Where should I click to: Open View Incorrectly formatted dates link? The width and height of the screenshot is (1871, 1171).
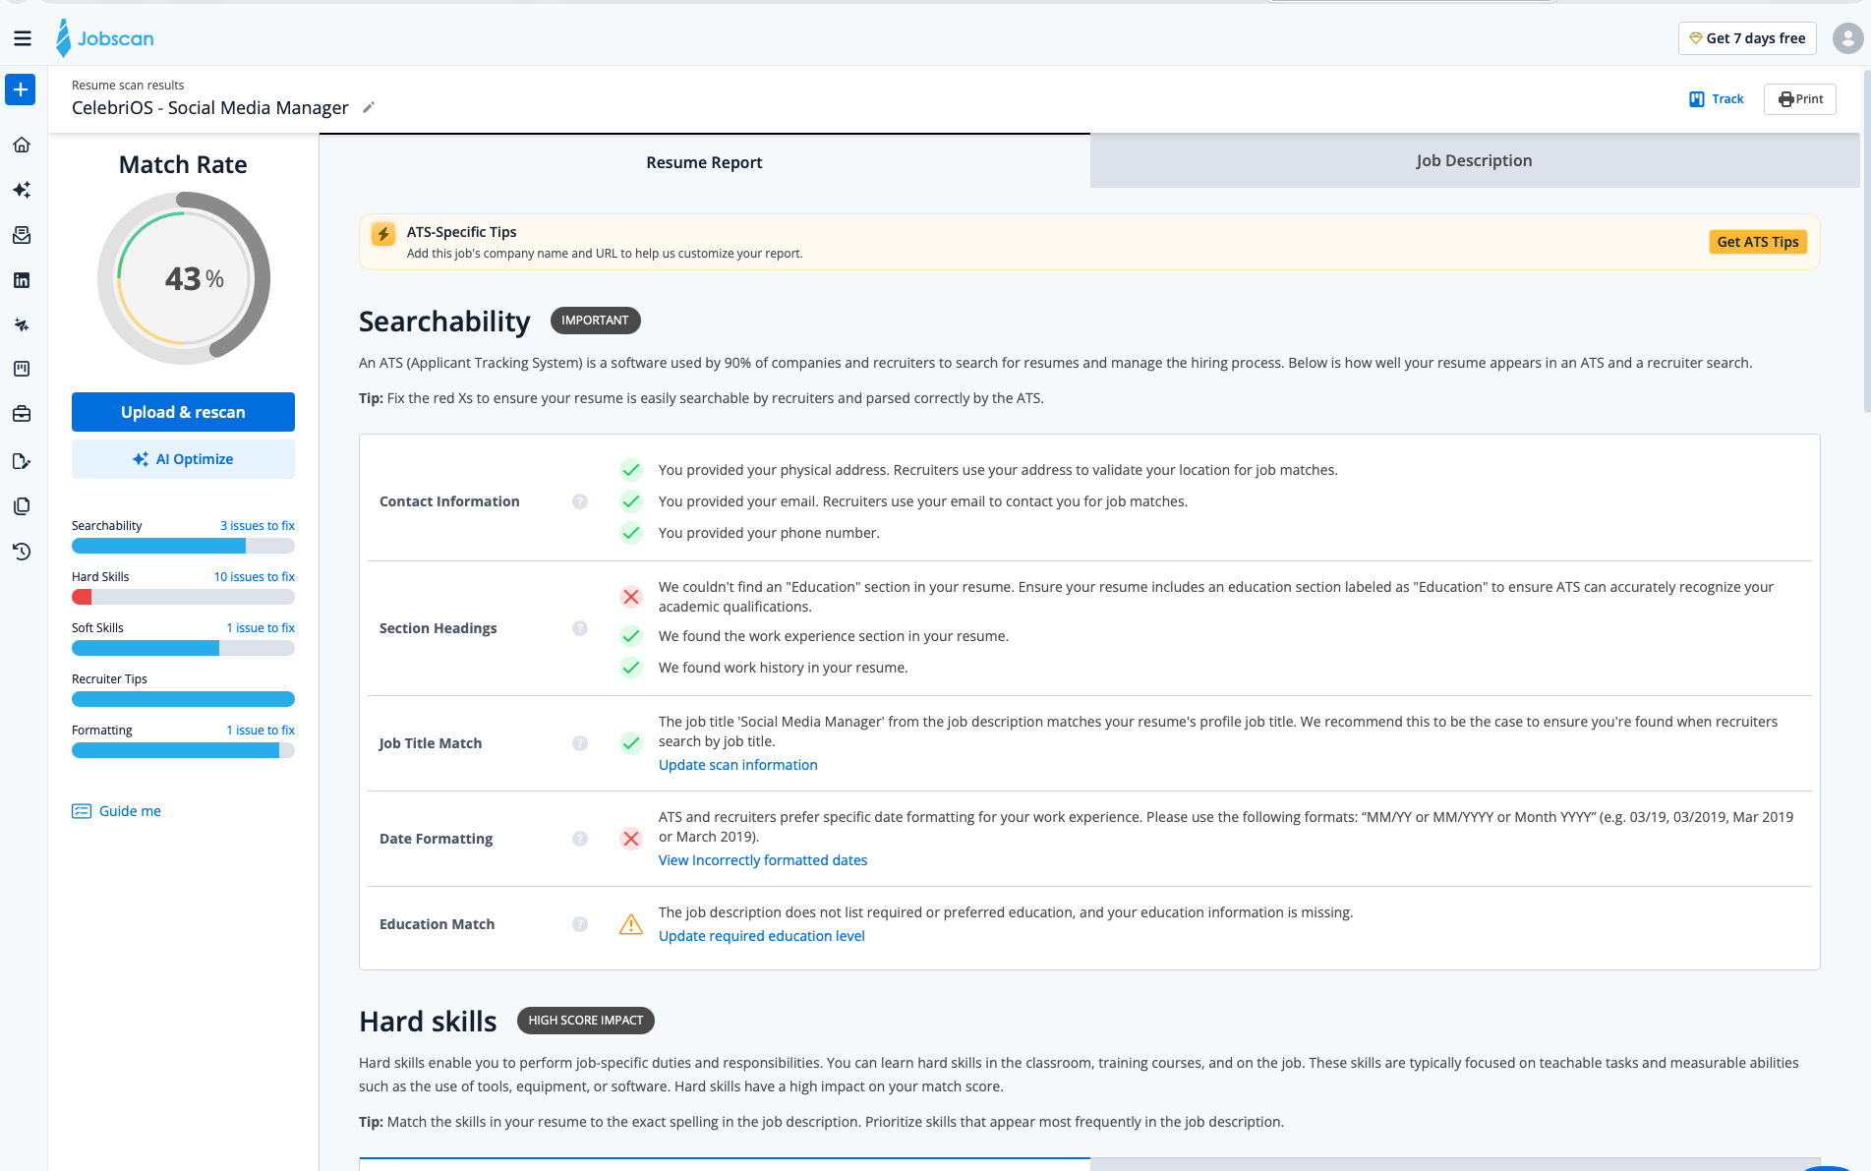763,860
